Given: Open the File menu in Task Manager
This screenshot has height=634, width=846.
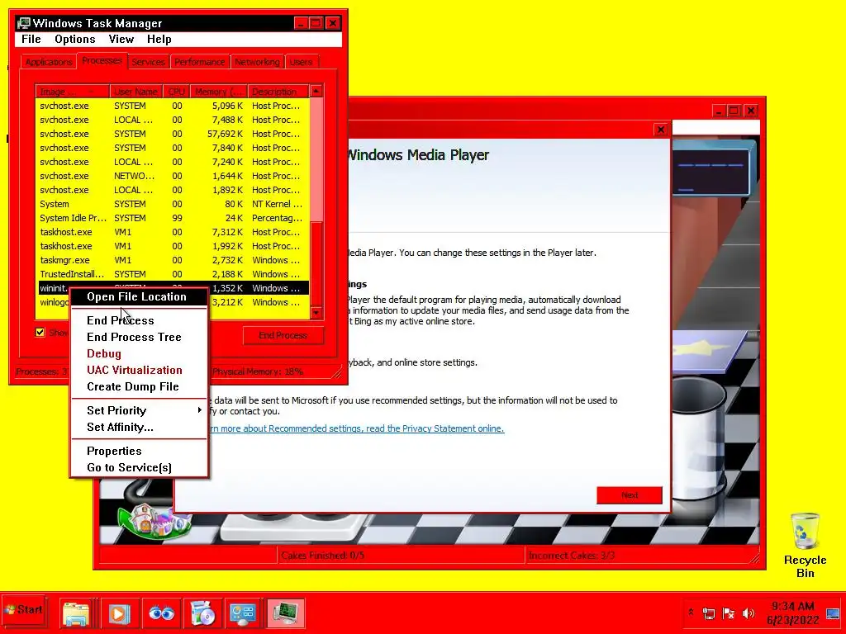Looking at the screenshot, I should click(31, 40).
